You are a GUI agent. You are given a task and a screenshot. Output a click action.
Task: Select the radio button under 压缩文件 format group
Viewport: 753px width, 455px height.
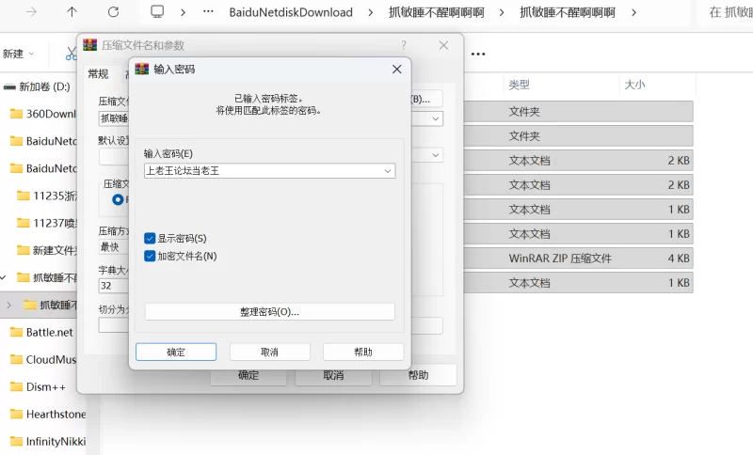click(118, 199)
